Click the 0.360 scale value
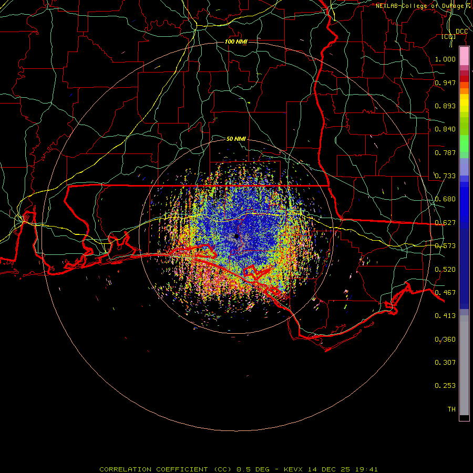The width and height of the screenshot is (473, 473). point(445,340)
